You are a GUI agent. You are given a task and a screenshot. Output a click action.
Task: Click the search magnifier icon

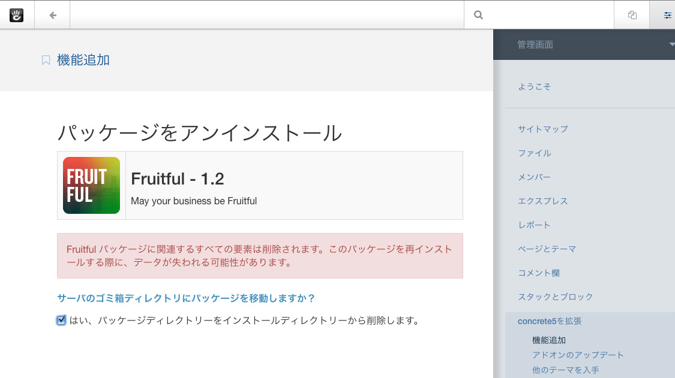pos(478,15)
